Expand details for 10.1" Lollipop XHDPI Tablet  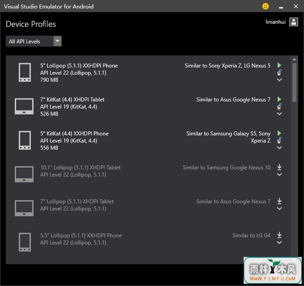(279, 175)
